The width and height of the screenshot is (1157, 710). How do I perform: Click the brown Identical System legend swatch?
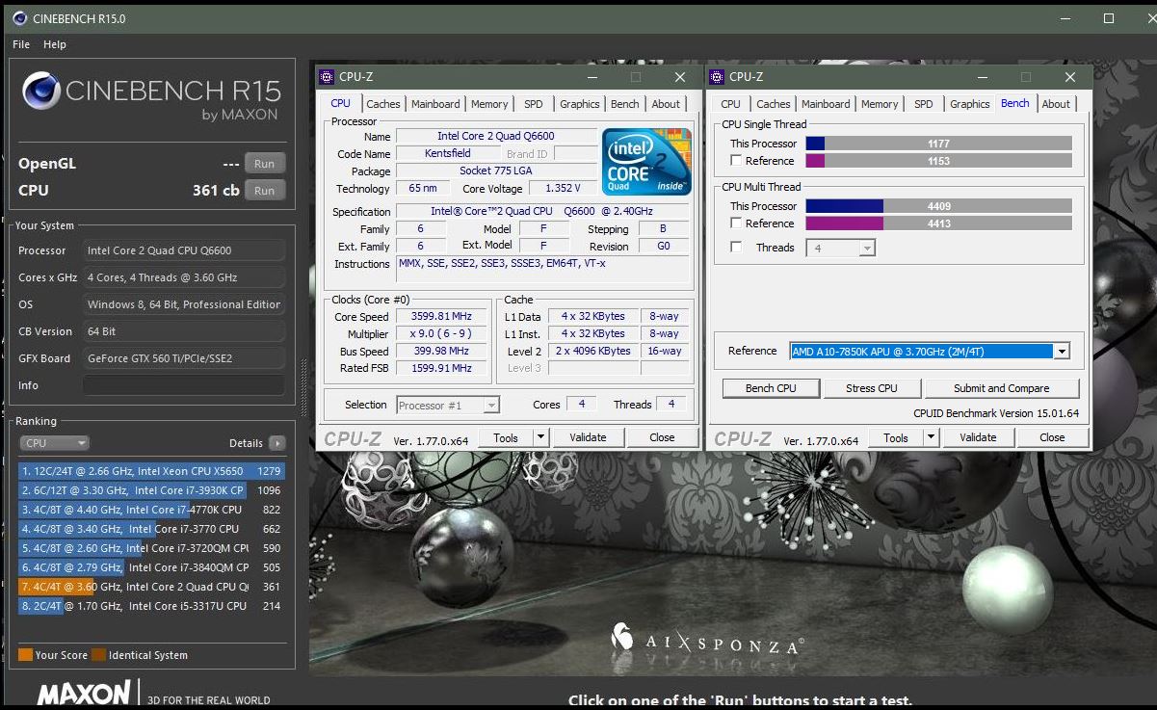click(98, 655)
